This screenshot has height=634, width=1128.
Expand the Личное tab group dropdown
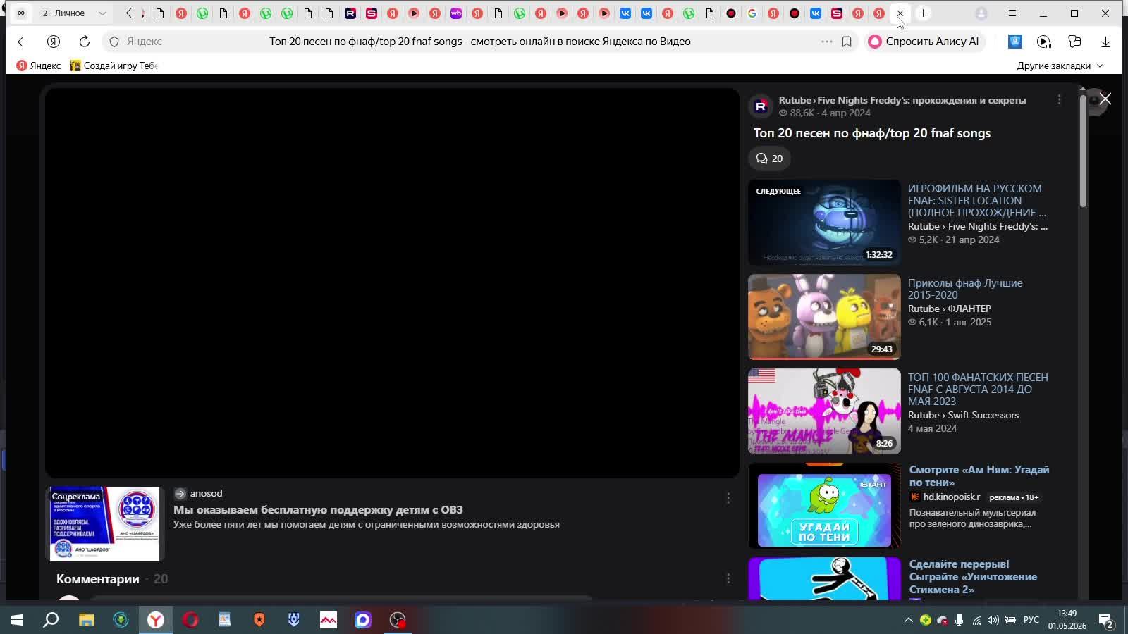tap(102, 13)
